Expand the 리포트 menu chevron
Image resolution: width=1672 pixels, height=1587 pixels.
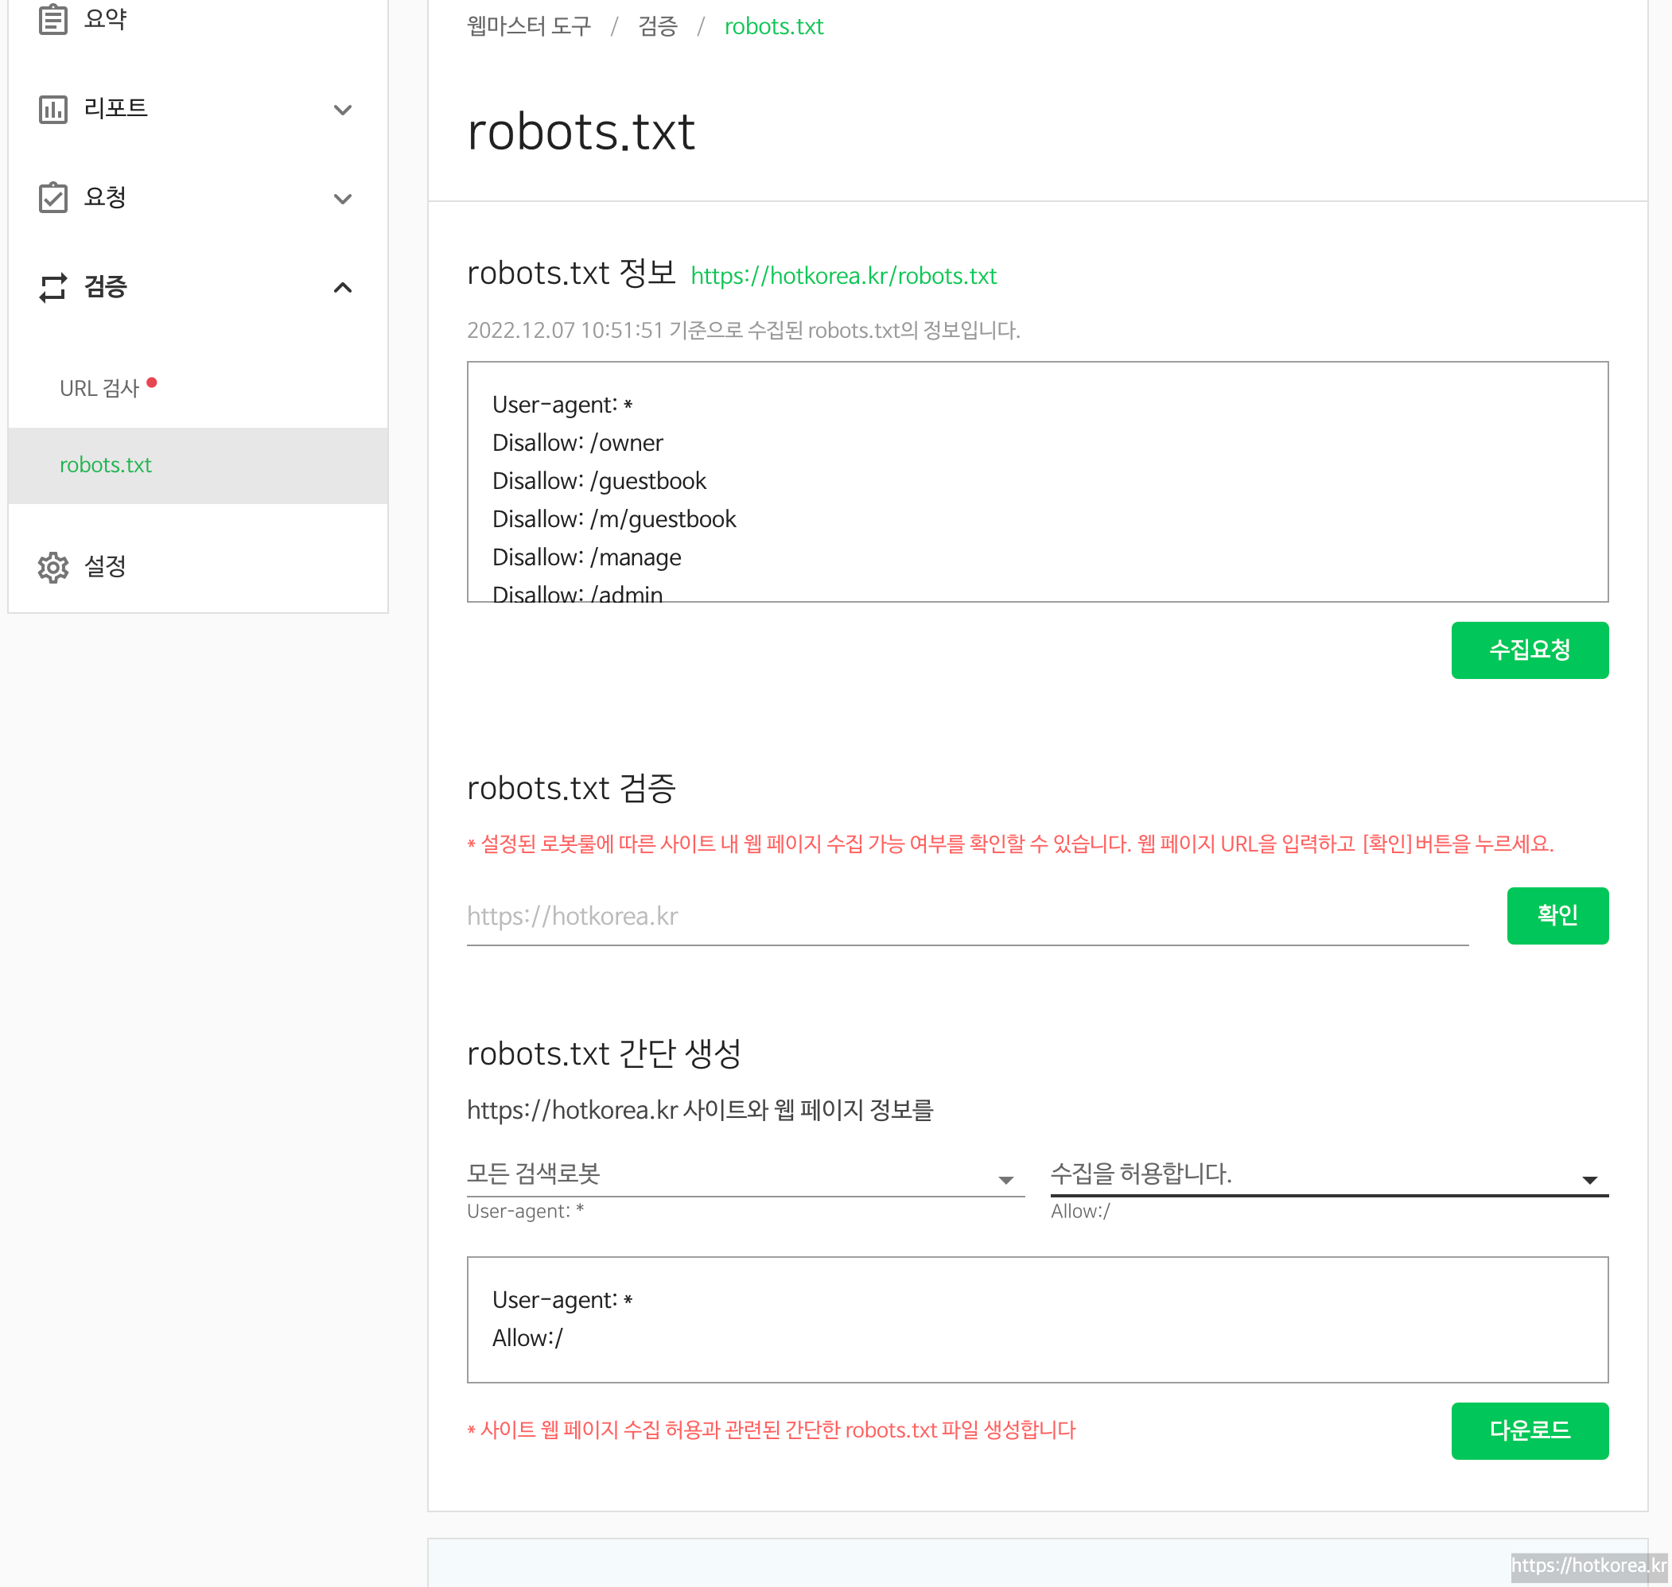343,110
